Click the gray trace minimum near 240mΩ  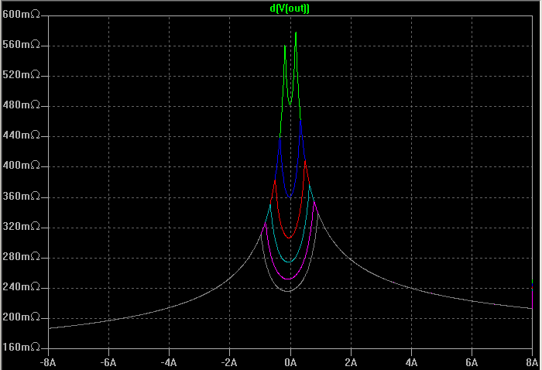coord(287,291)
